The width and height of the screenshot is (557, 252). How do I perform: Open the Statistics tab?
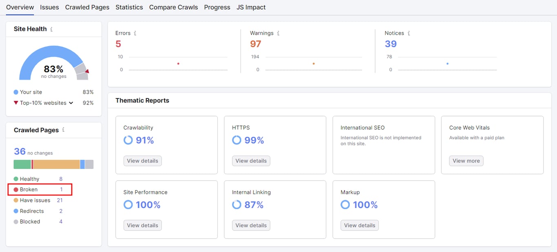tap(129, 7)
